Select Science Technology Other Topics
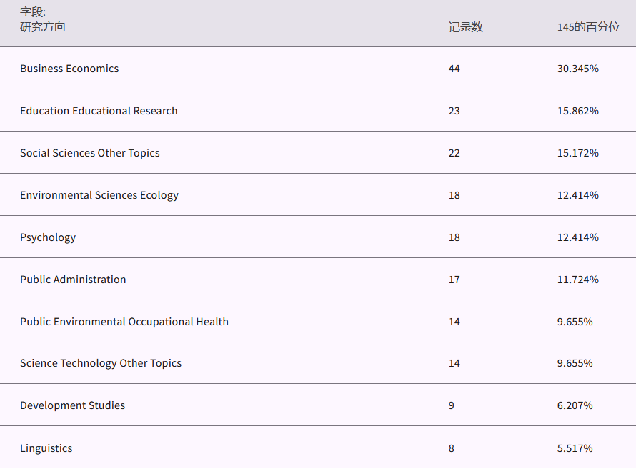 pyautogui.click(x=101, y=363)
